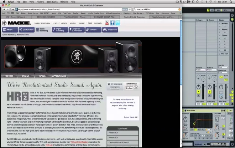Open B Return Audio To dropdown
This screenshot has height=148, width=235.
click(x=212, y=70)
